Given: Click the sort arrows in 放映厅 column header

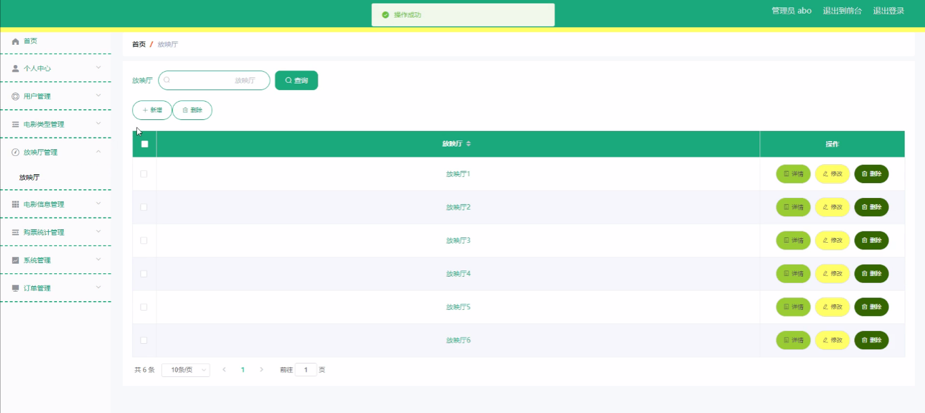Looking at the screenshot, I should pyautogui.click(x=468, y=144).
